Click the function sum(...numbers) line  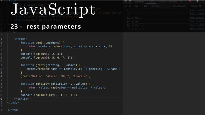42,43
